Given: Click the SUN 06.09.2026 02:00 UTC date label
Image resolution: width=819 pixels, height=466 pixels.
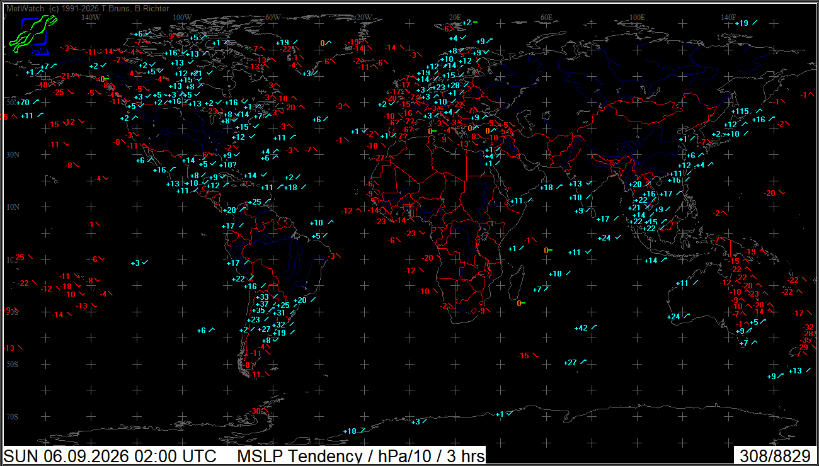Looking at the screenshot, I should pyautogui.click(x=110, y=456).
